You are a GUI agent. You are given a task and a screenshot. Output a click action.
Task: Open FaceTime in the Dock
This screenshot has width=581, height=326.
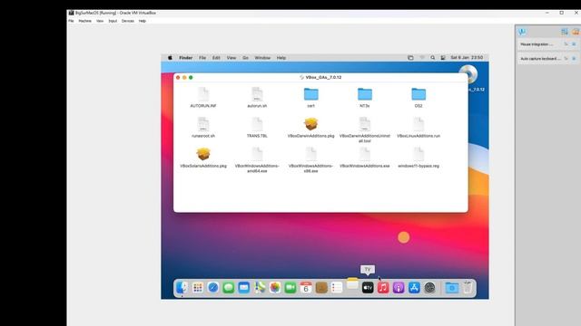coord(290,288)
